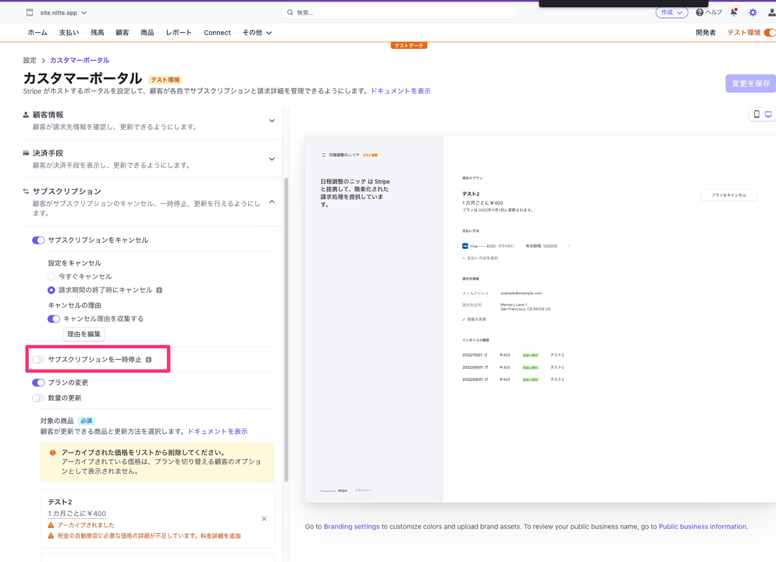
Task: Click the Visa card icon in preview
Action: [x=465, y=246]
